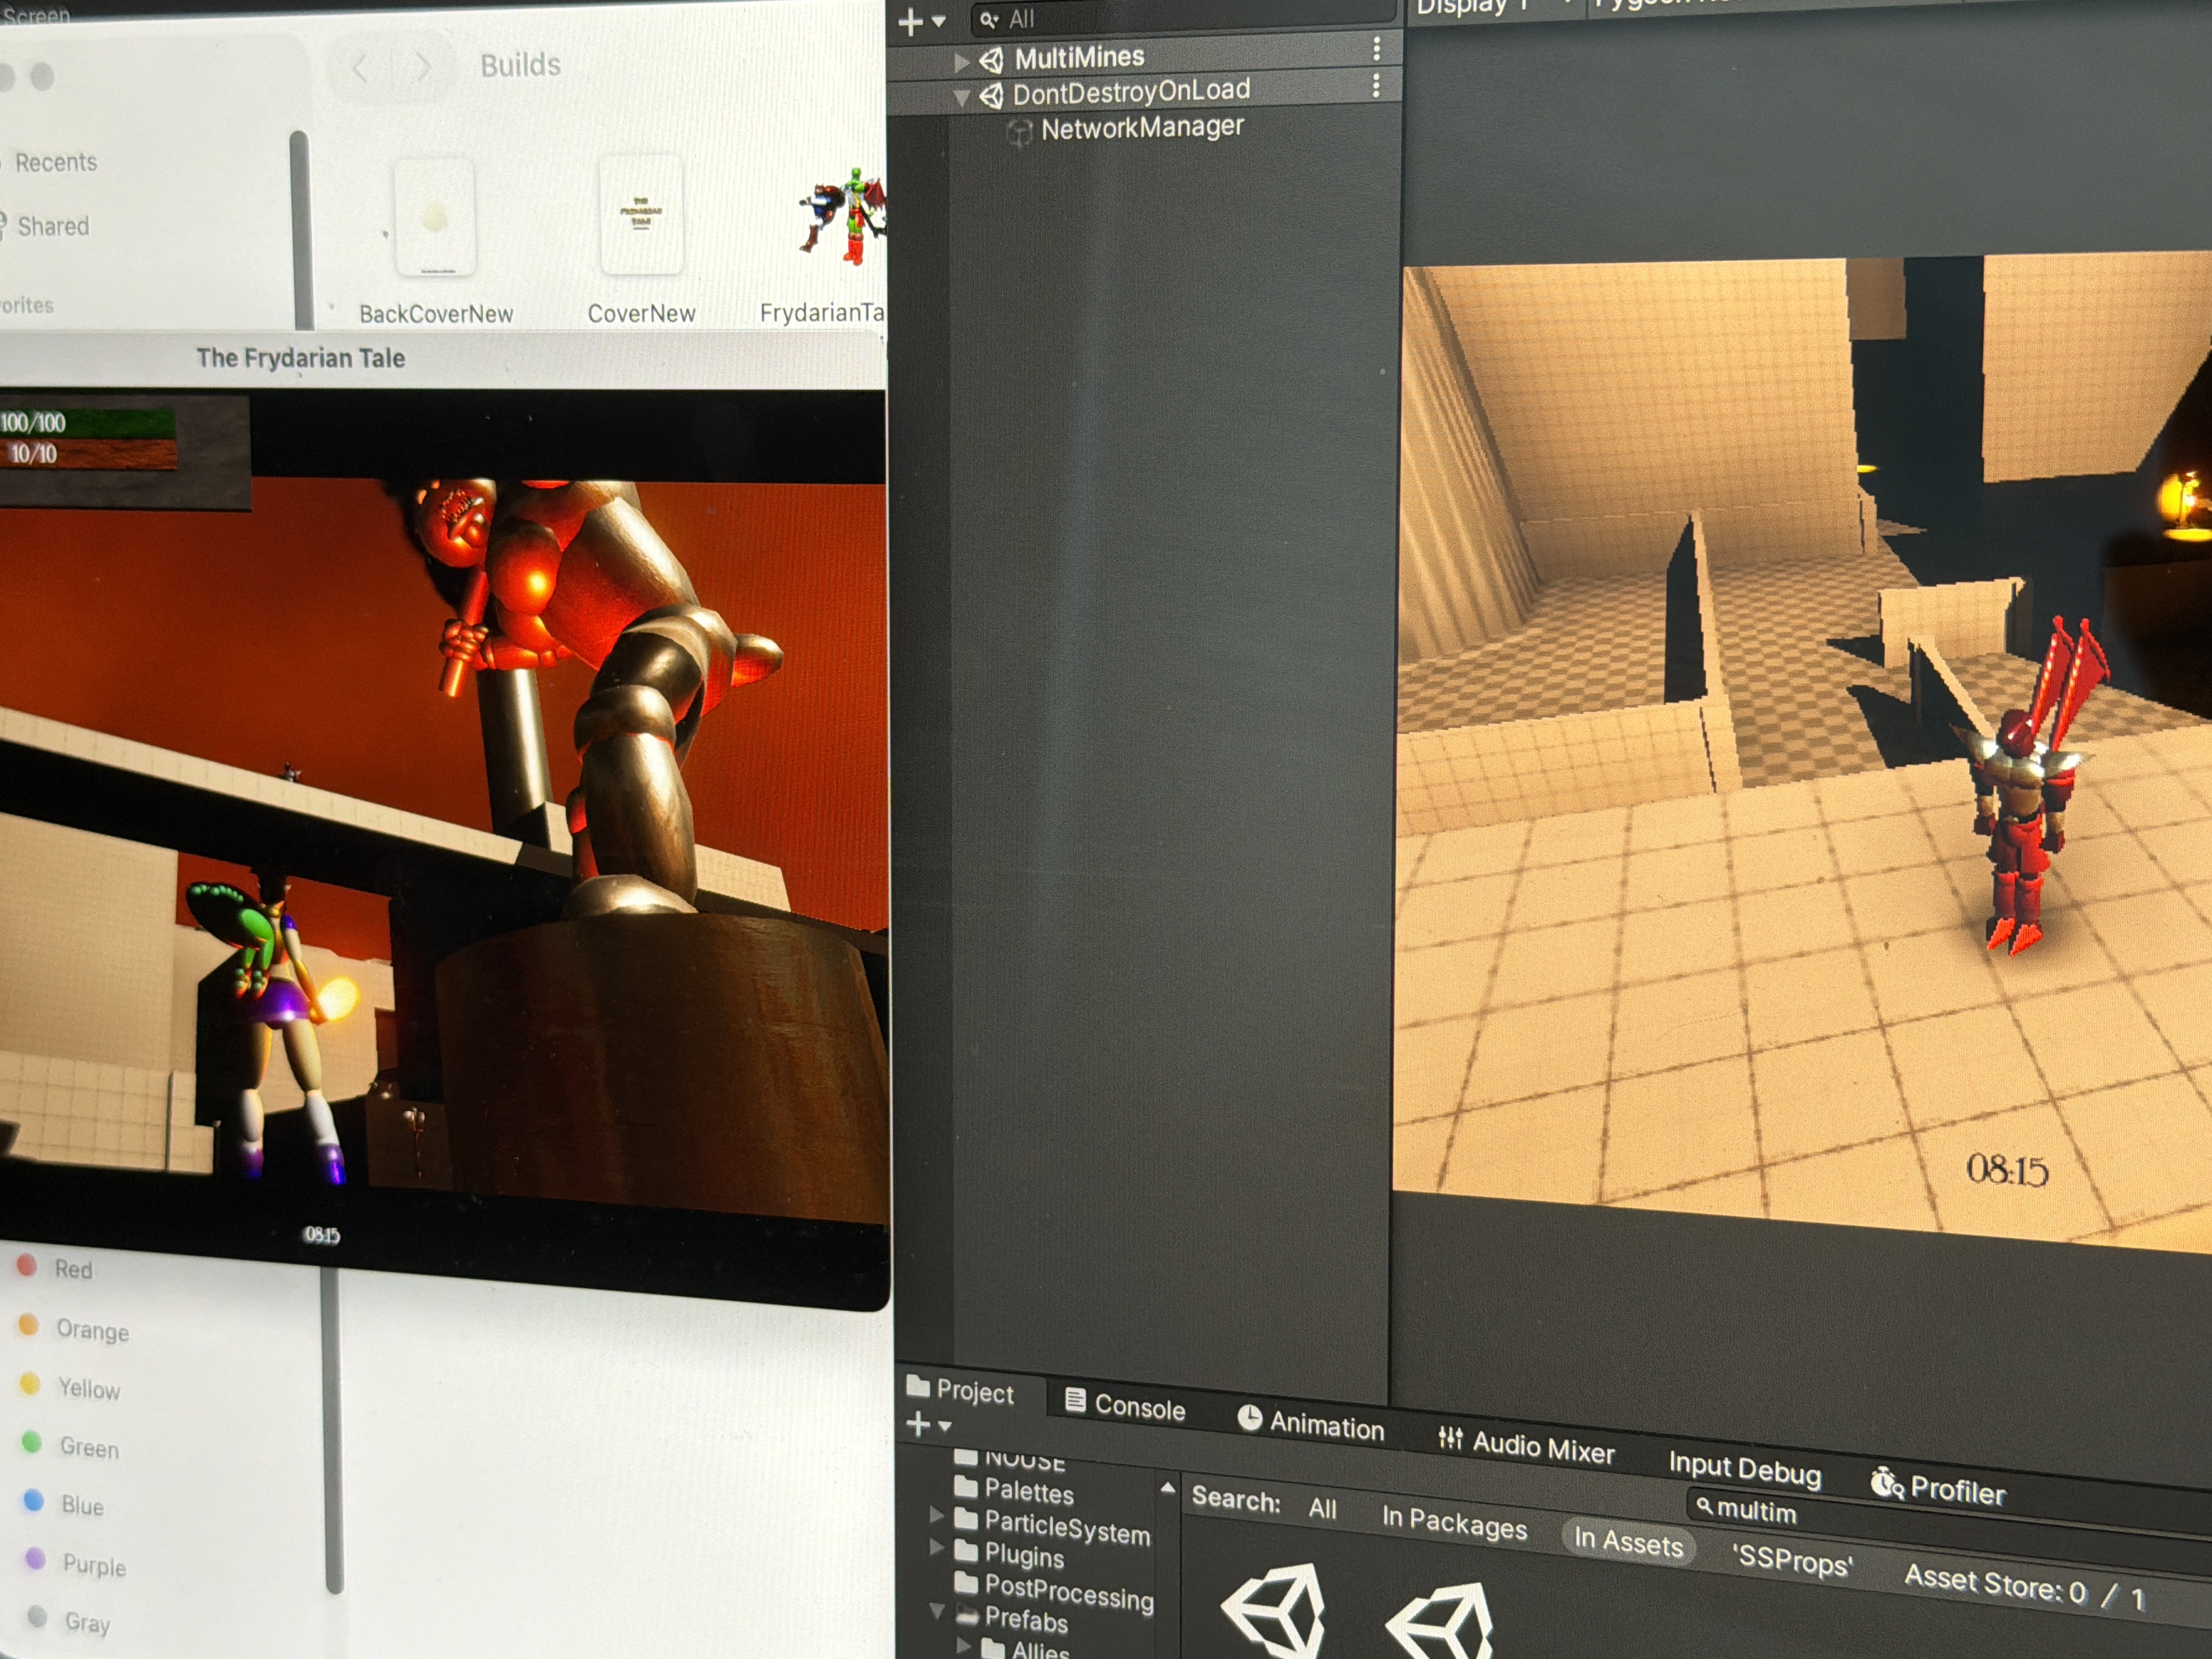The image size is (2212, 1659).
Task: Click the 10/10 orange bar in game
Action: [x=88, y=453]
